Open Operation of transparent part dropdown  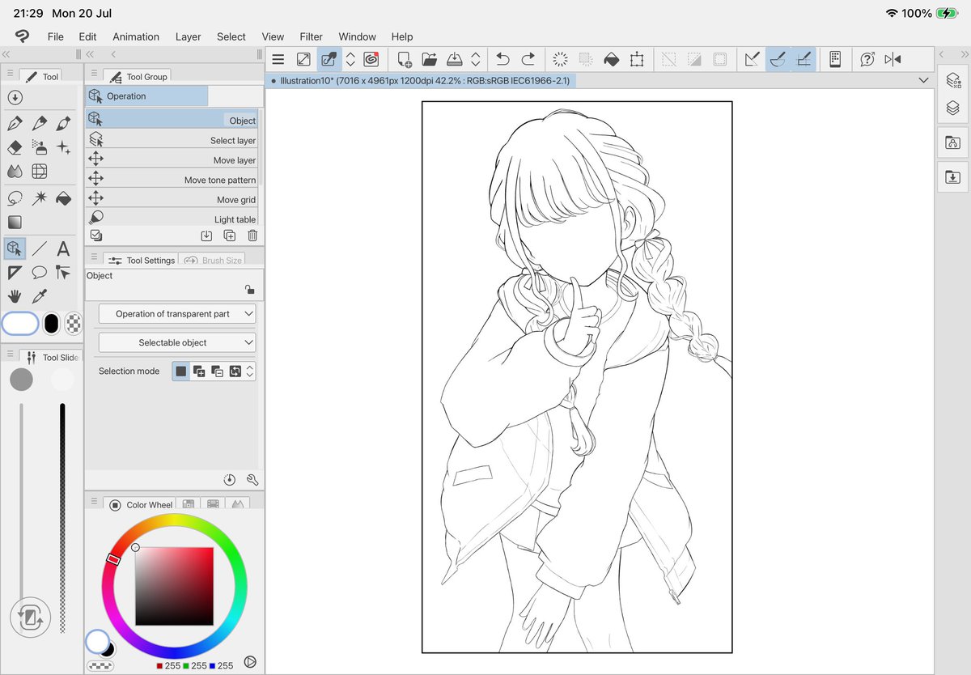click(x=177, y=314)
